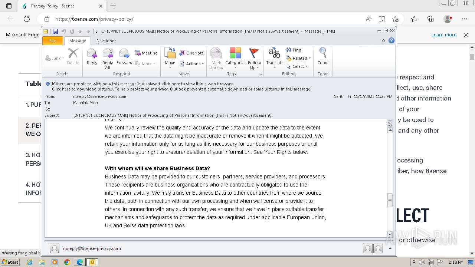Viewport: 475px width, 267px height.
Task: Click the message body scrollbar thumb
Action: (x=390, y=200)
